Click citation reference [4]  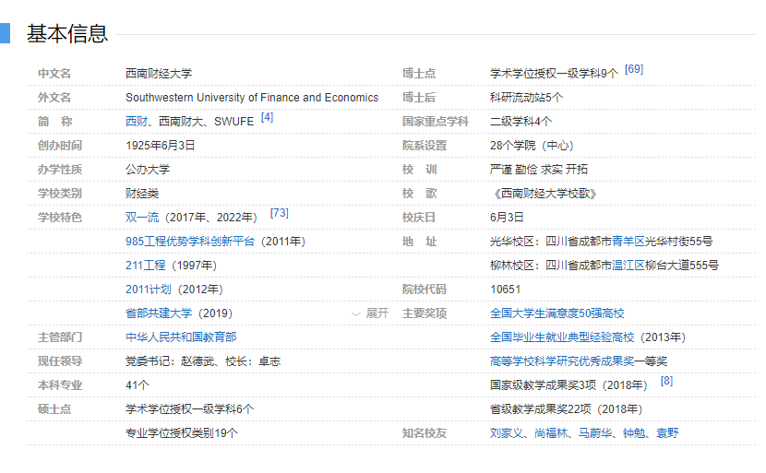pos(267,118)
